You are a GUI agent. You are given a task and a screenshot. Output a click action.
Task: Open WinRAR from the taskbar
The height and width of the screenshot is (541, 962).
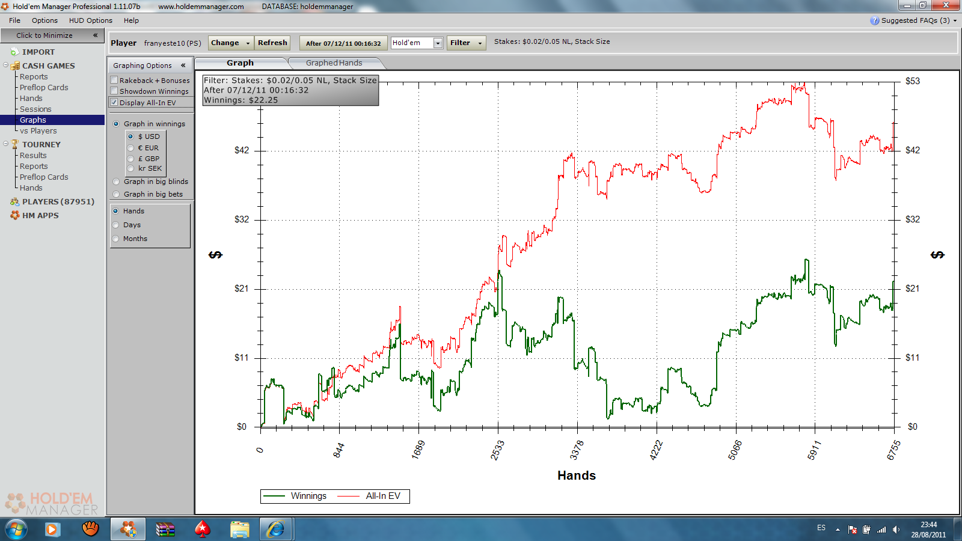coord(165,530)
